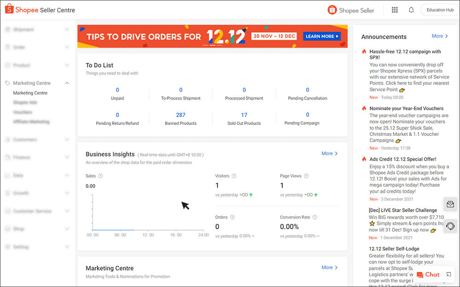Viewport: 460px width, 287px height.
Task: Open the mail inbox side icon
Action: 450,204
